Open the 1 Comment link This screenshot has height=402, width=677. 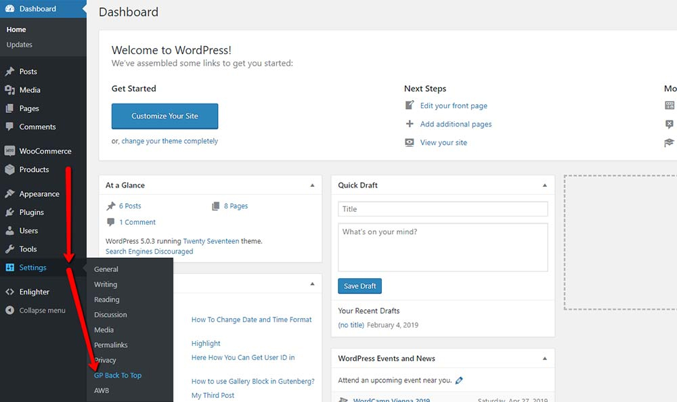(137, 222)
